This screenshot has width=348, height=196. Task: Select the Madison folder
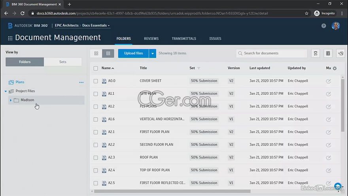[x=46, y=100]
